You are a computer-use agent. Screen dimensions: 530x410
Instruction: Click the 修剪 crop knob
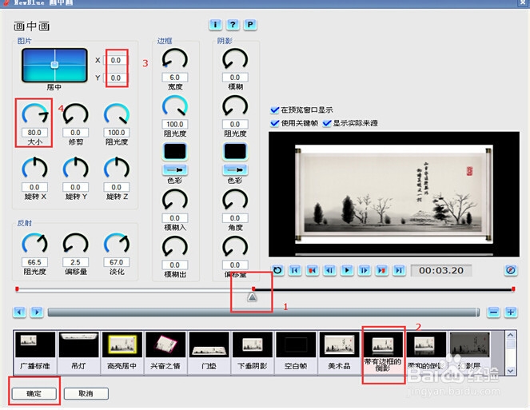[x=76, y=114]
